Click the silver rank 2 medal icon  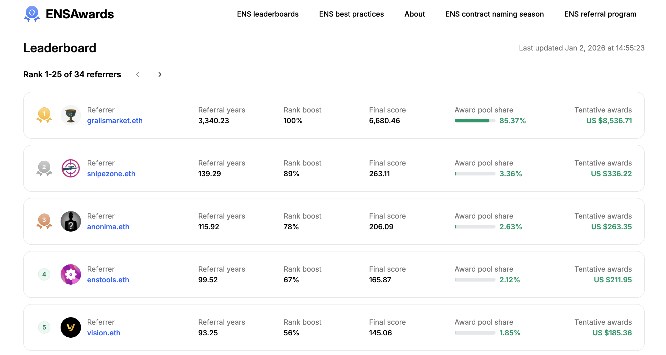[x=44, y=168]
